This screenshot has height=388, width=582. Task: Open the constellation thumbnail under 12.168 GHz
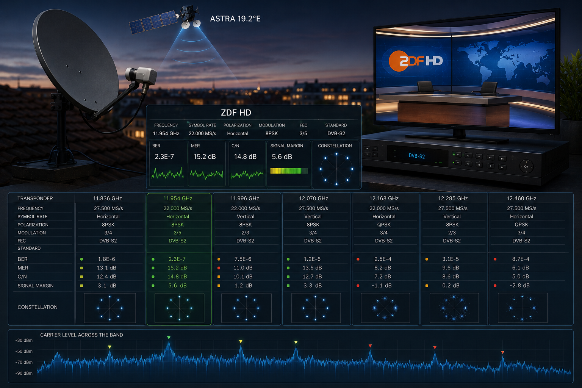(385, 308)
